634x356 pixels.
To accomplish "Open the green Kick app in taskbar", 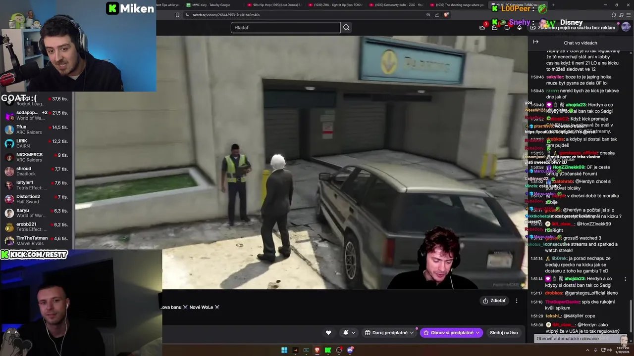I will click(x=328, y=350).
